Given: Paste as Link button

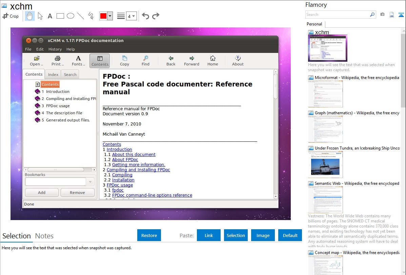Looking at the screenshot, I should tap(209, 235).
